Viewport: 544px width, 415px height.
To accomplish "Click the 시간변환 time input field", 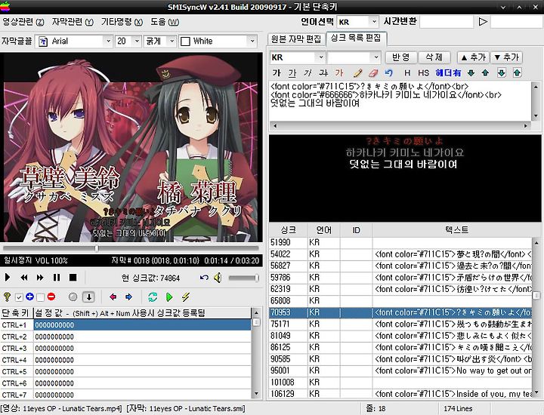I will [447, 22].
